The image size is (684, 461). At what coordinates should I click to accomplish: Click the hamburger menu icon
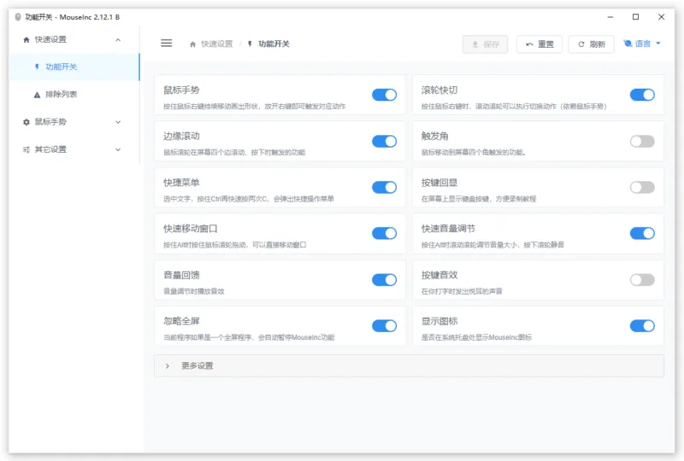(x=166, y=44)
